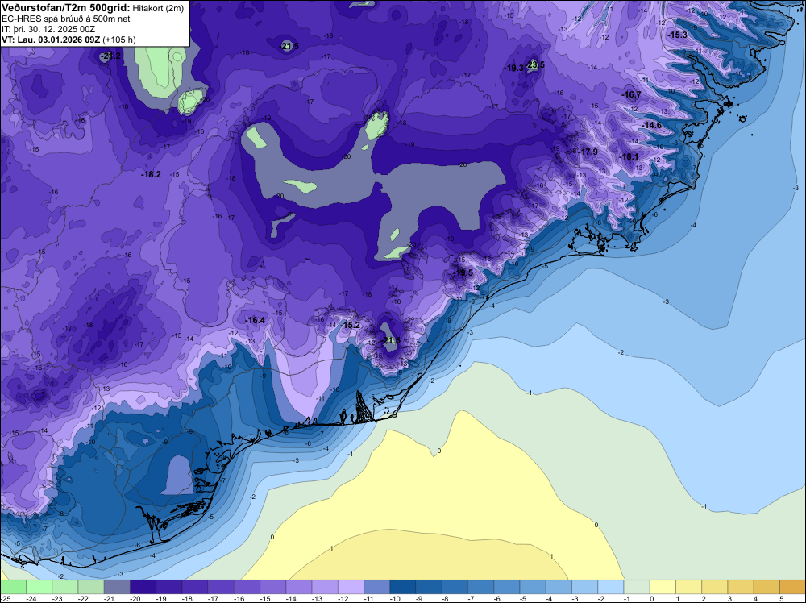
Task: Click the bold -14.6 temperature label
Action: (x=652, y=126)
